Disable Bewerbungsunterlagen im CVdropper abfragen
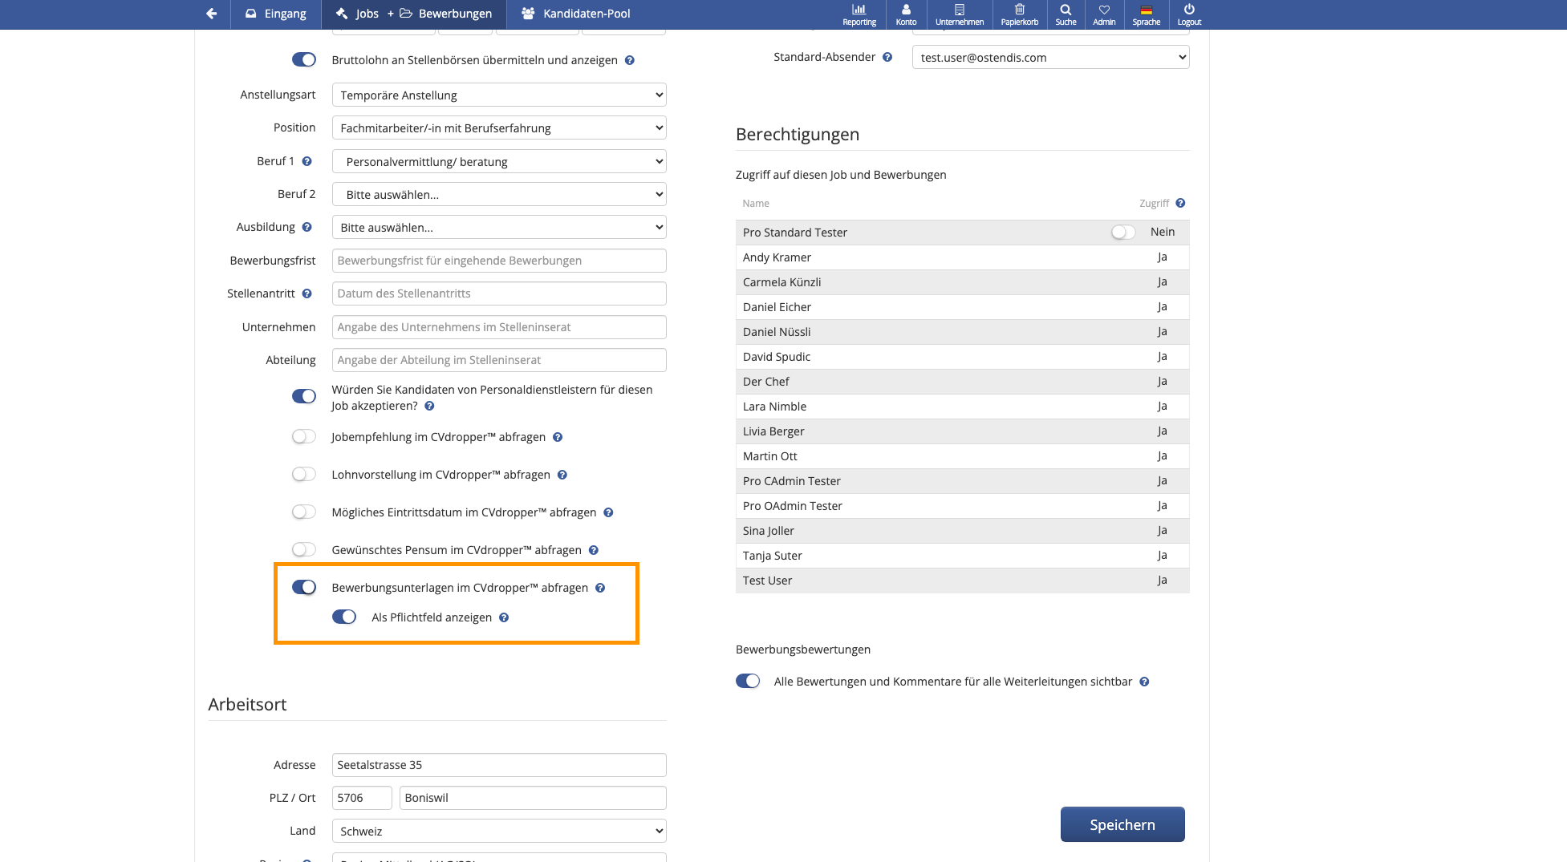Screen dimensions: 1567x862 click(304, 587)
